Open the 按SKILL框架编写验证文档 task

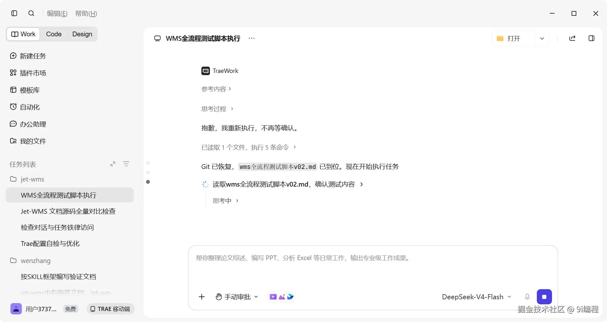(x=58, y=277)
